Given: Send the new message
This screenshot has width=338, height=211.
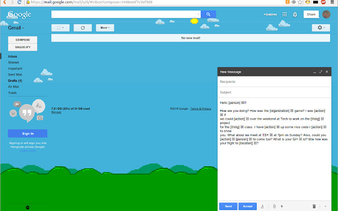Looking at the screenshot, I should tap(228, 206).
